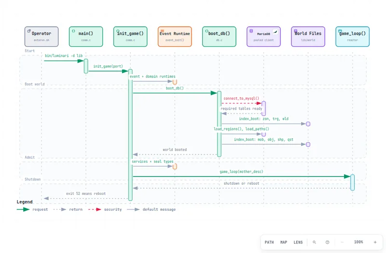Select the boot_db() activation bar
The image size is (386, 253).
click(219, 124)
